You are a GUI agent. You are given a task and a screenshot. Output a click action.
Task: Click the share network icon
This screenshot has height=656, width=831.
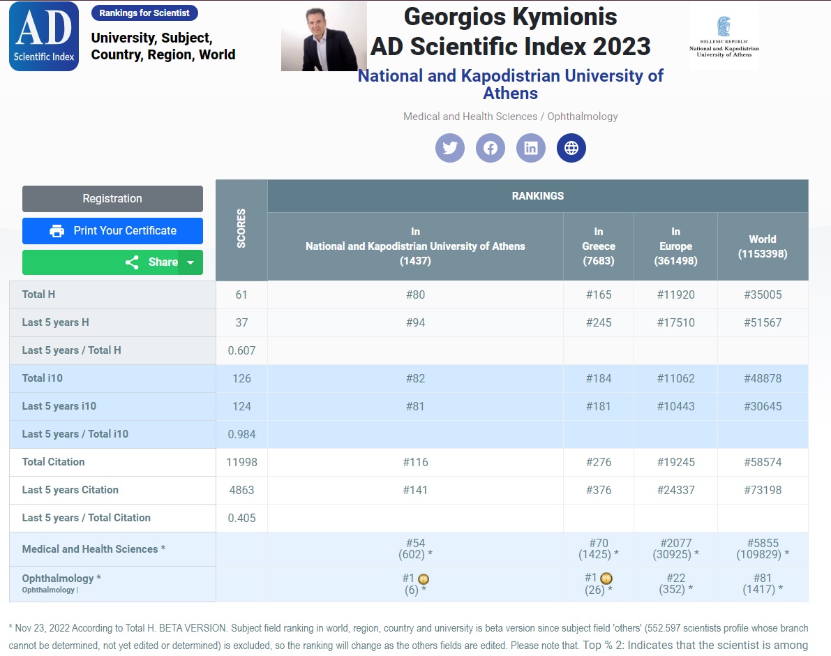click(132, 262)
